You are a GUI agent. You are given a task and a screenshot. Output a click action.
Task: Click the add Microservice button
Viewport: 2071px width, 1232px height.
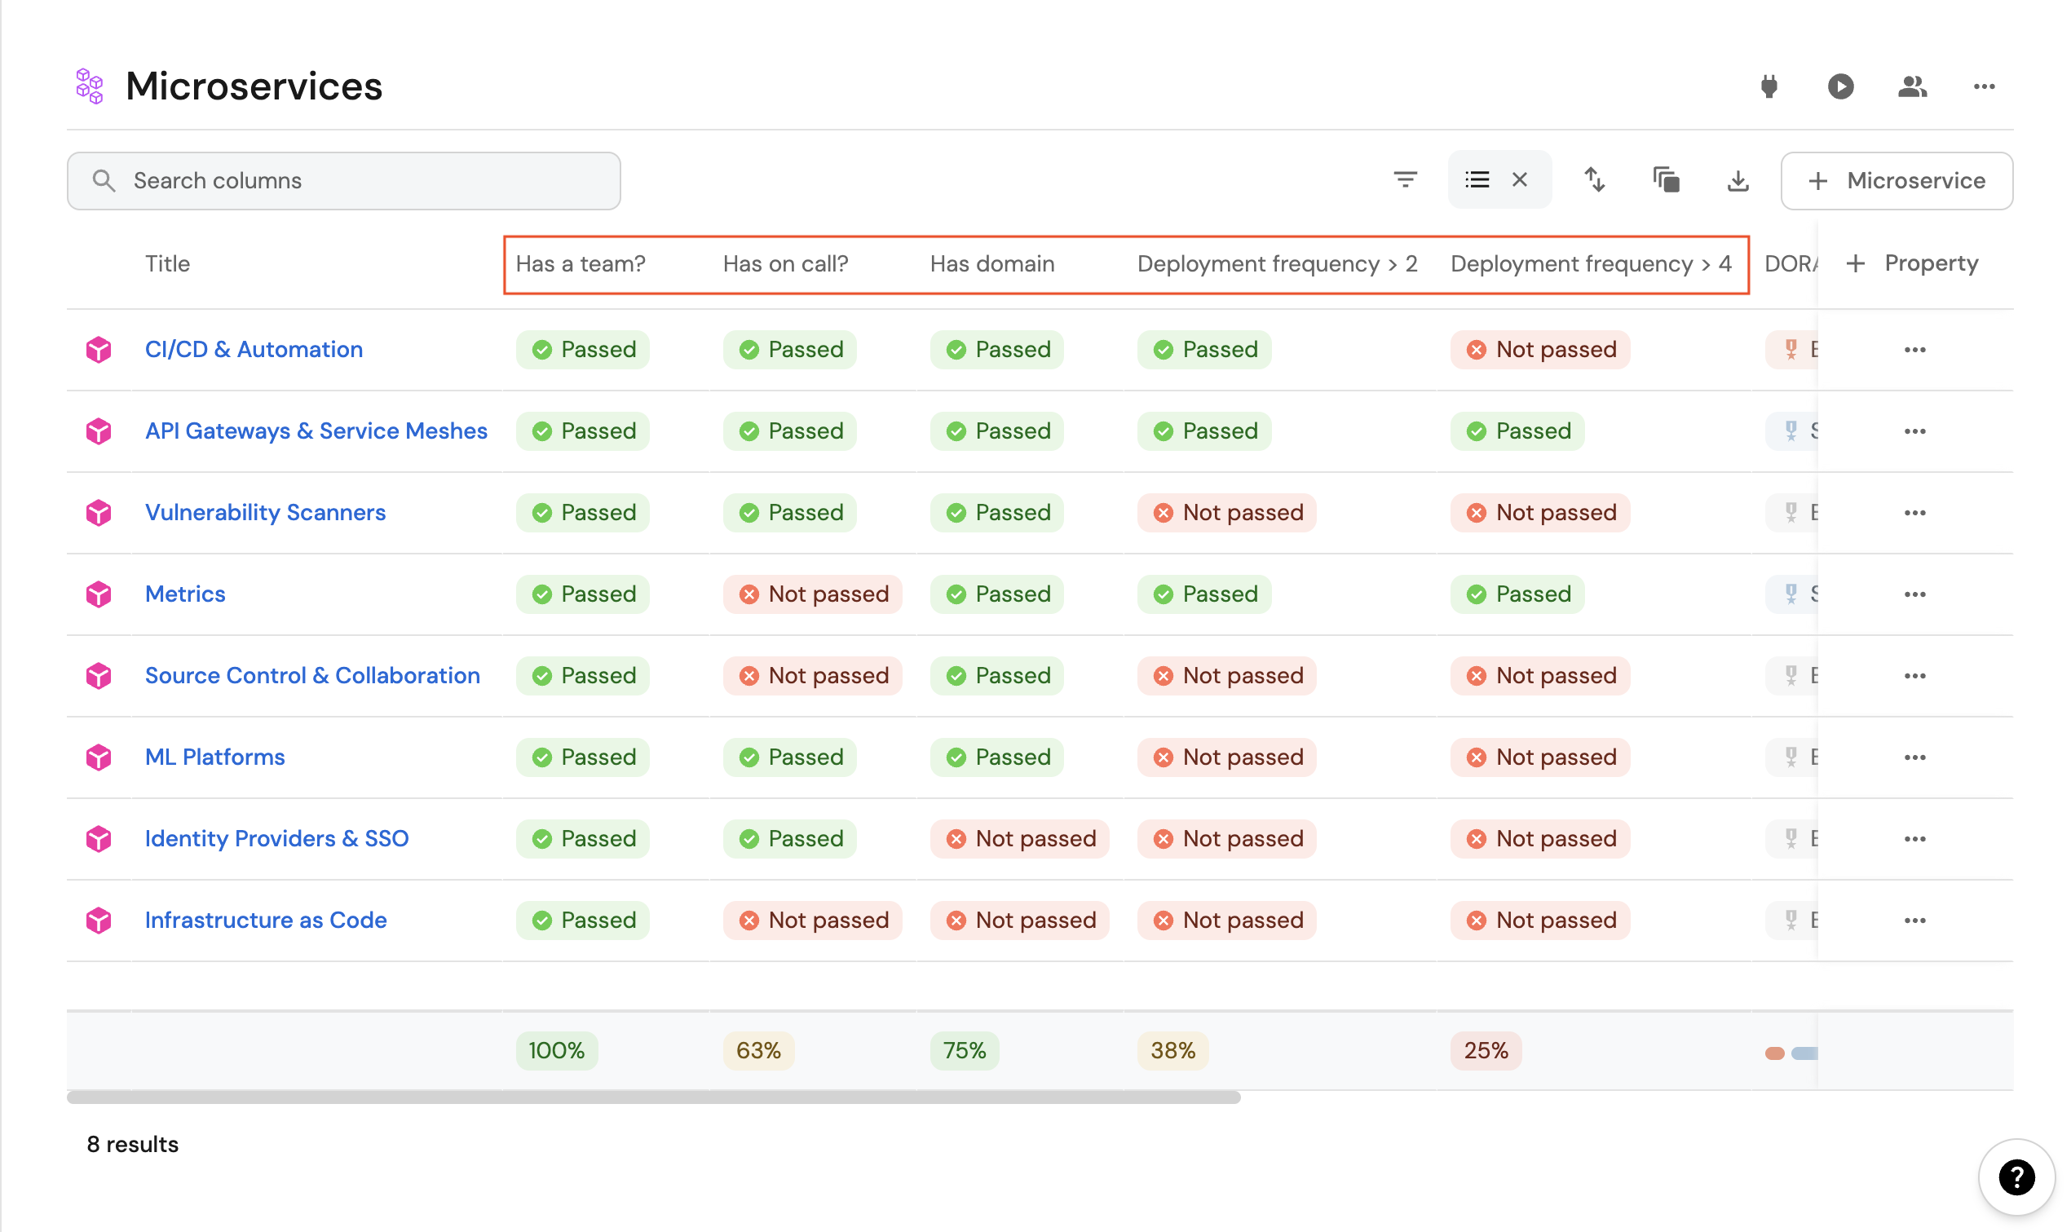(1896, 181)
